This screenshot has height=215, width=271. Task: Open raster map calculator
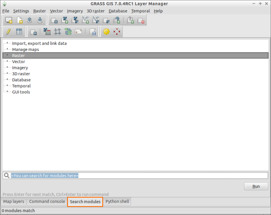tap(47, 32)
